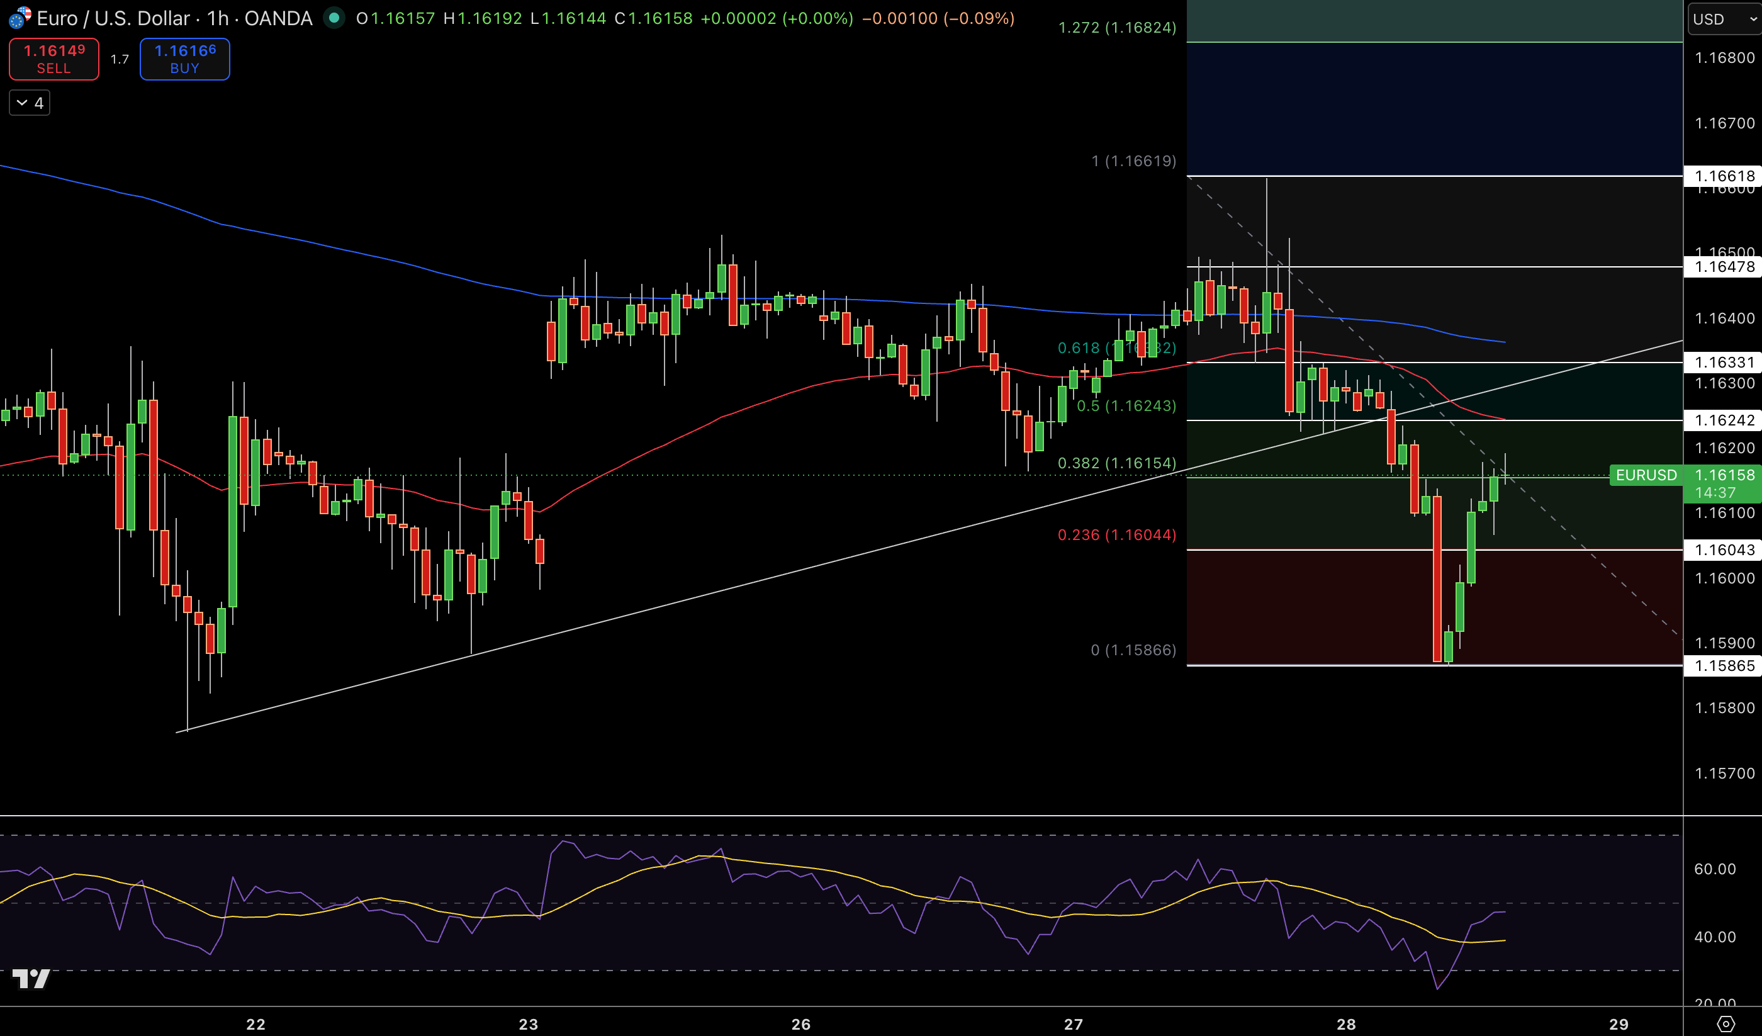Click the 40.00 RSI scale label

click(x=1715, y=937)
